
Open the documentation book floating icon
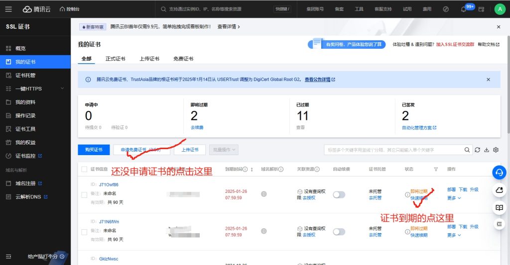(x=499, y=207)
